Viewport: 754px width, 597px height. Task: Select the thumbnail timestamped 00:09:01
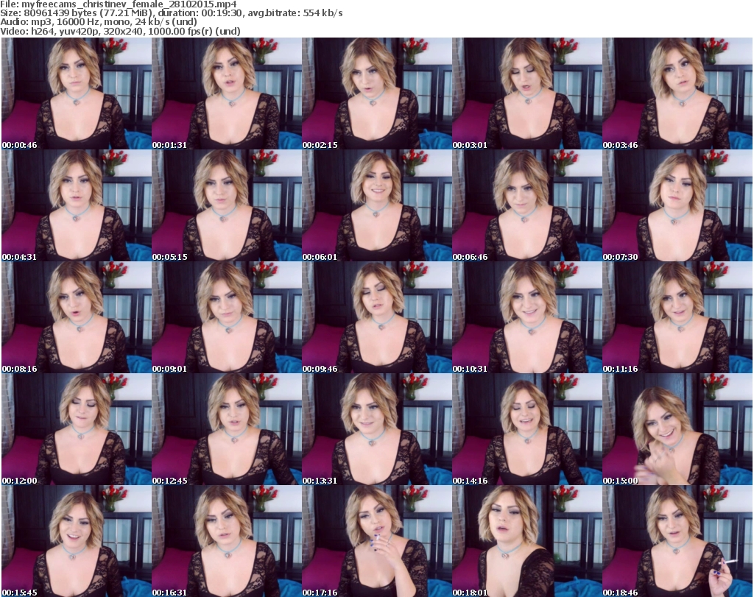[x=227, y=318]
